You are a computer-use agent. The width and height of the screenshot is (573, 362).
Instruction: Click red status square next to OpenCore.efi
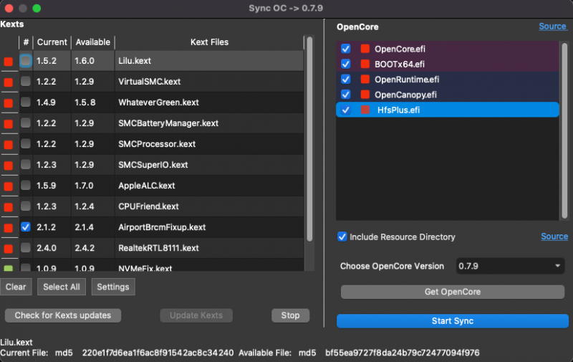(x=365, y=49)
